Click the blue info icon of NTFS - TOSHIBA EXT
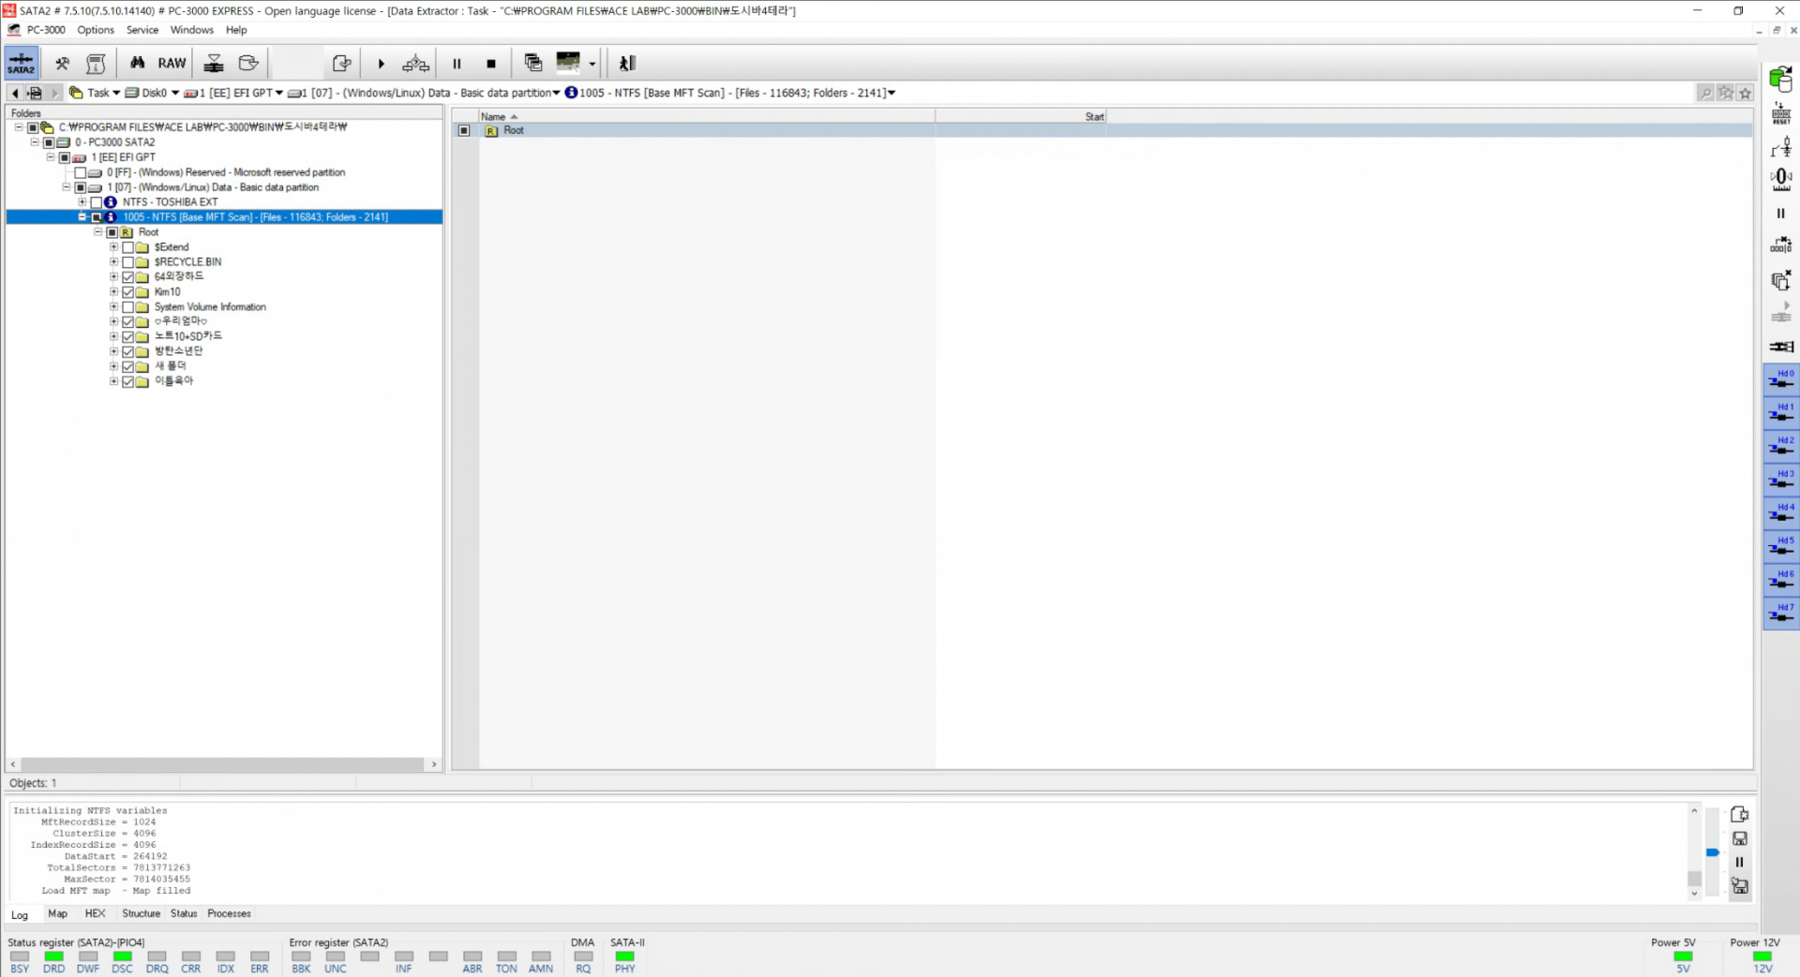1800x977 pixels. coord(111,202)
